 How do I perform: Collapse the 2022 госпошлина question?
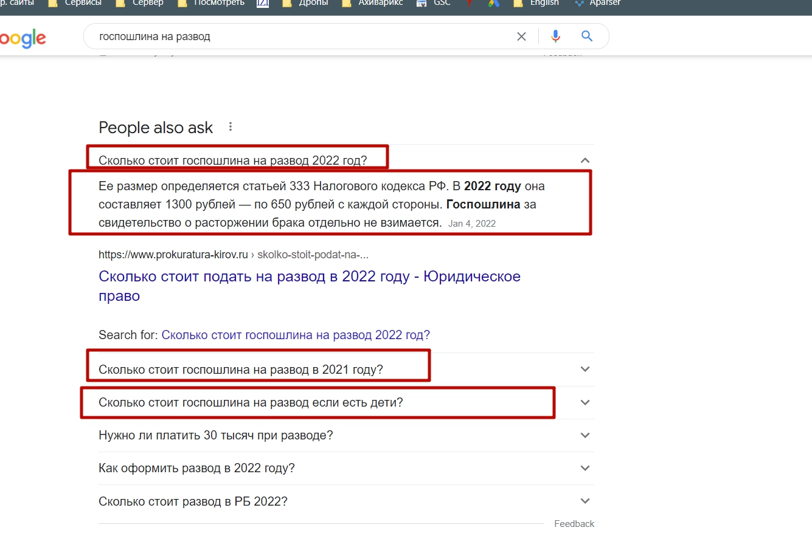(585, 160)
